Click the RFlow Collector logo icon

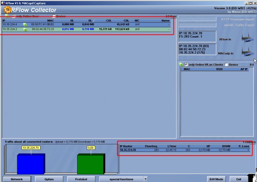tap(7, 10)
